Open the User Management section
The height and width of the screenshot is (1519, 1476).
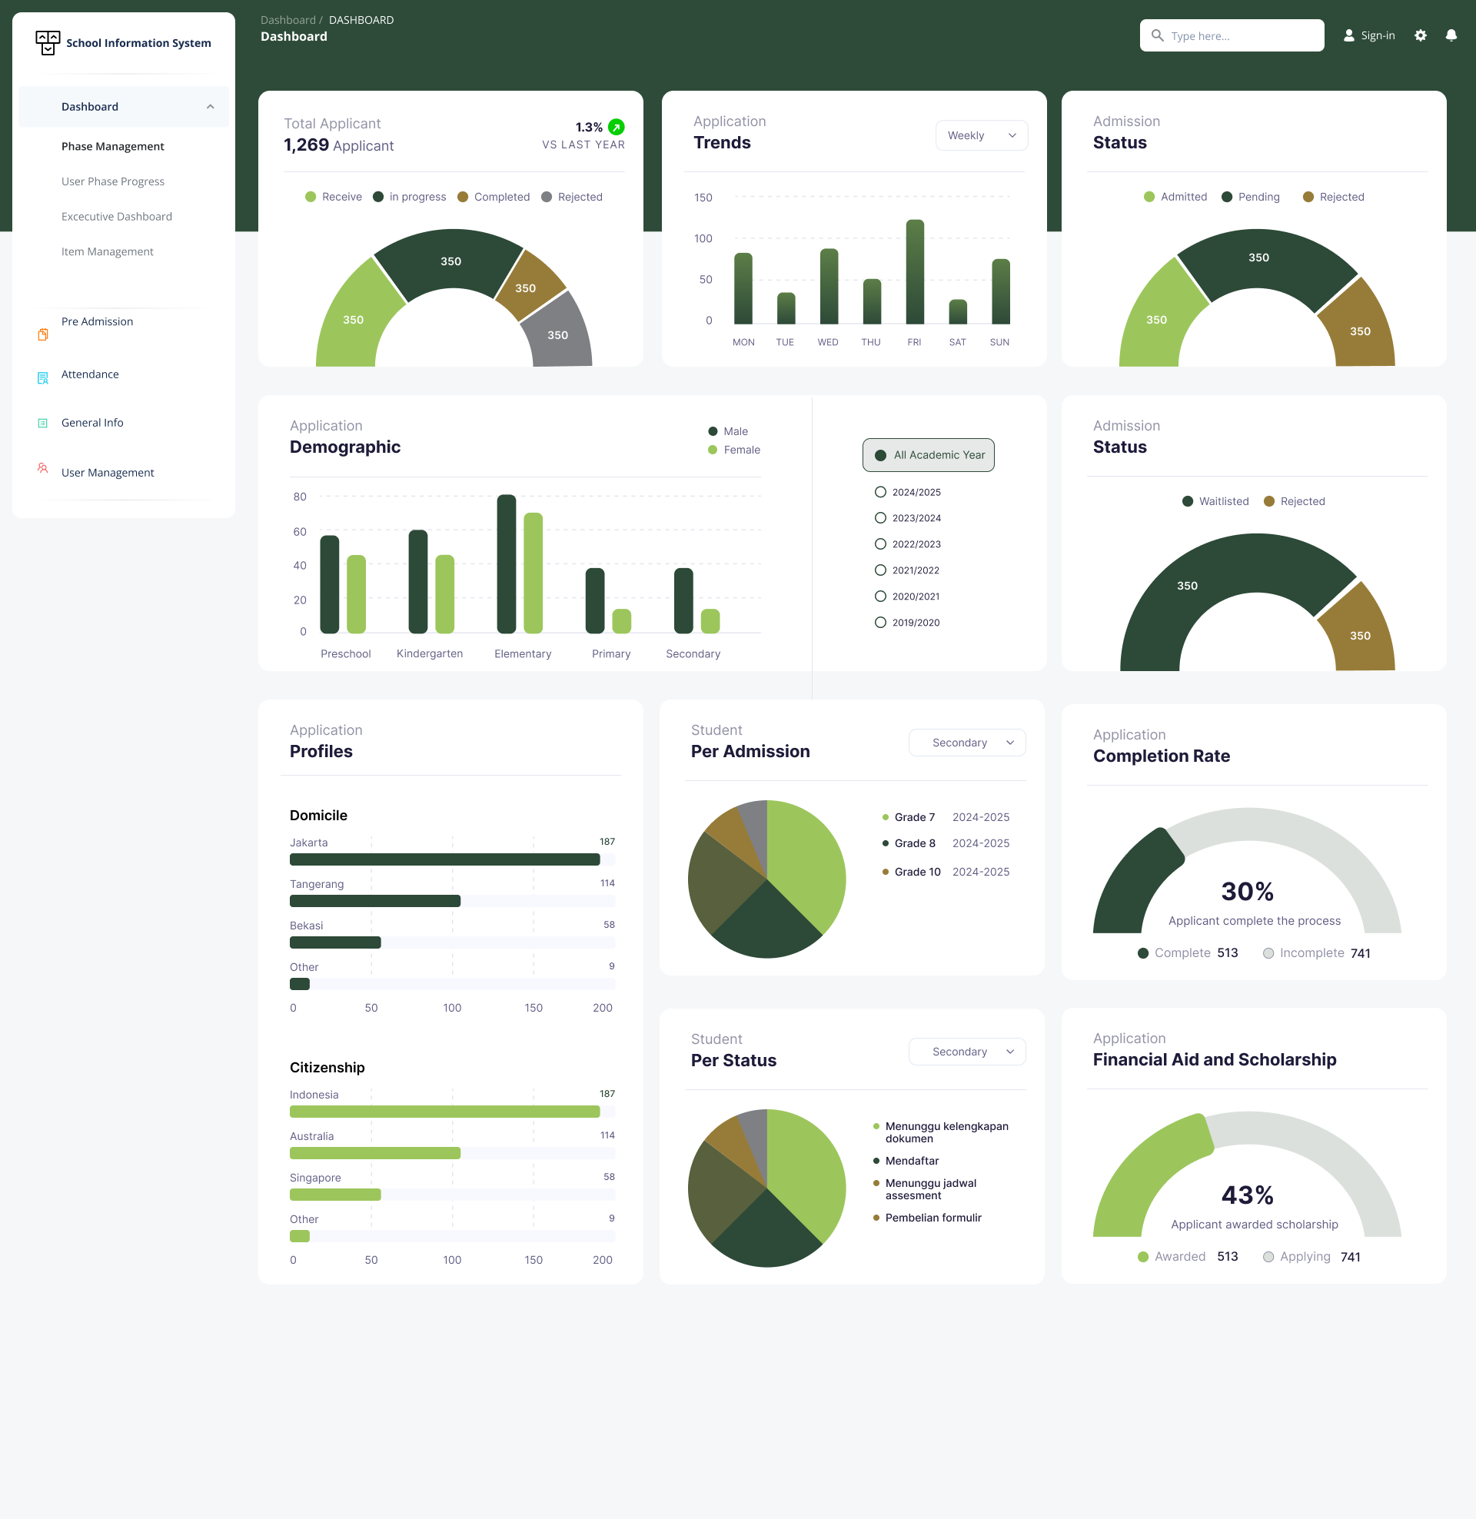[108, 473]
